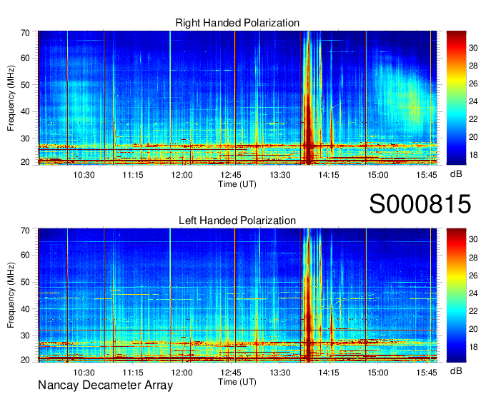The width and height of the screenshot is (486, 394).
Task: Click the 18 dB tick on lower color bar
Action: (473, 348)
